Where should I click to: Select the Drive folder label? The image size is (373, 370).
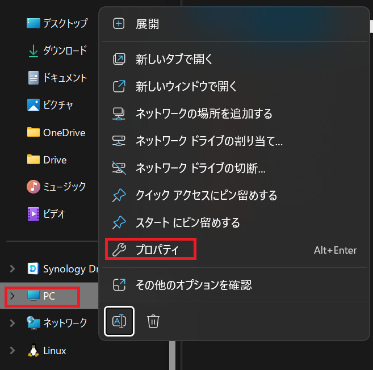coord(55,160)
